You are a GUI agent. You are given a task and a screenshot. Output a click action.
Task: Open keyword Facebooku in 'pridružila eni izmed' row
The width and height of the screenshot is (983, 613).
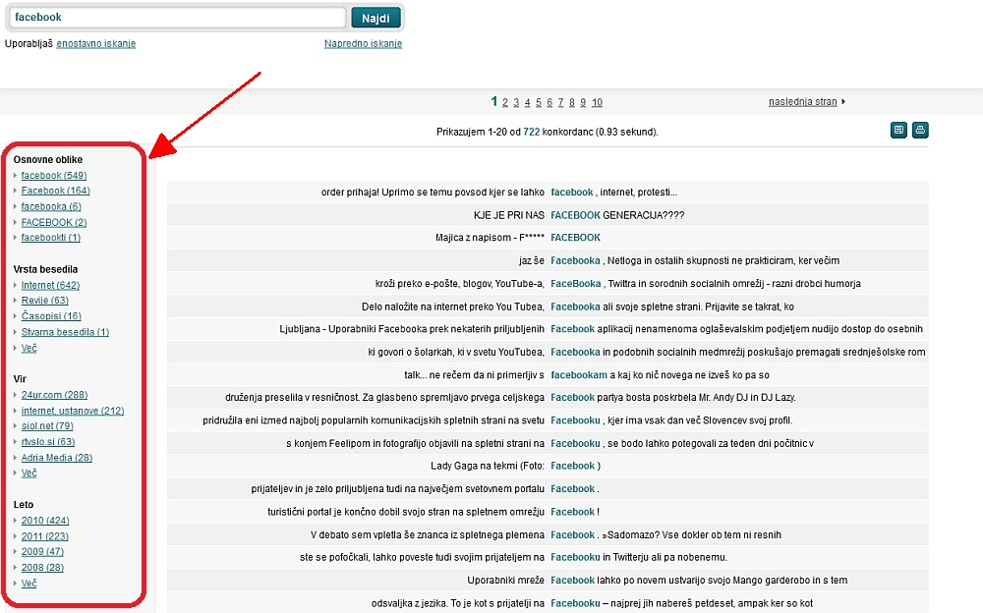tap(575, 420)
